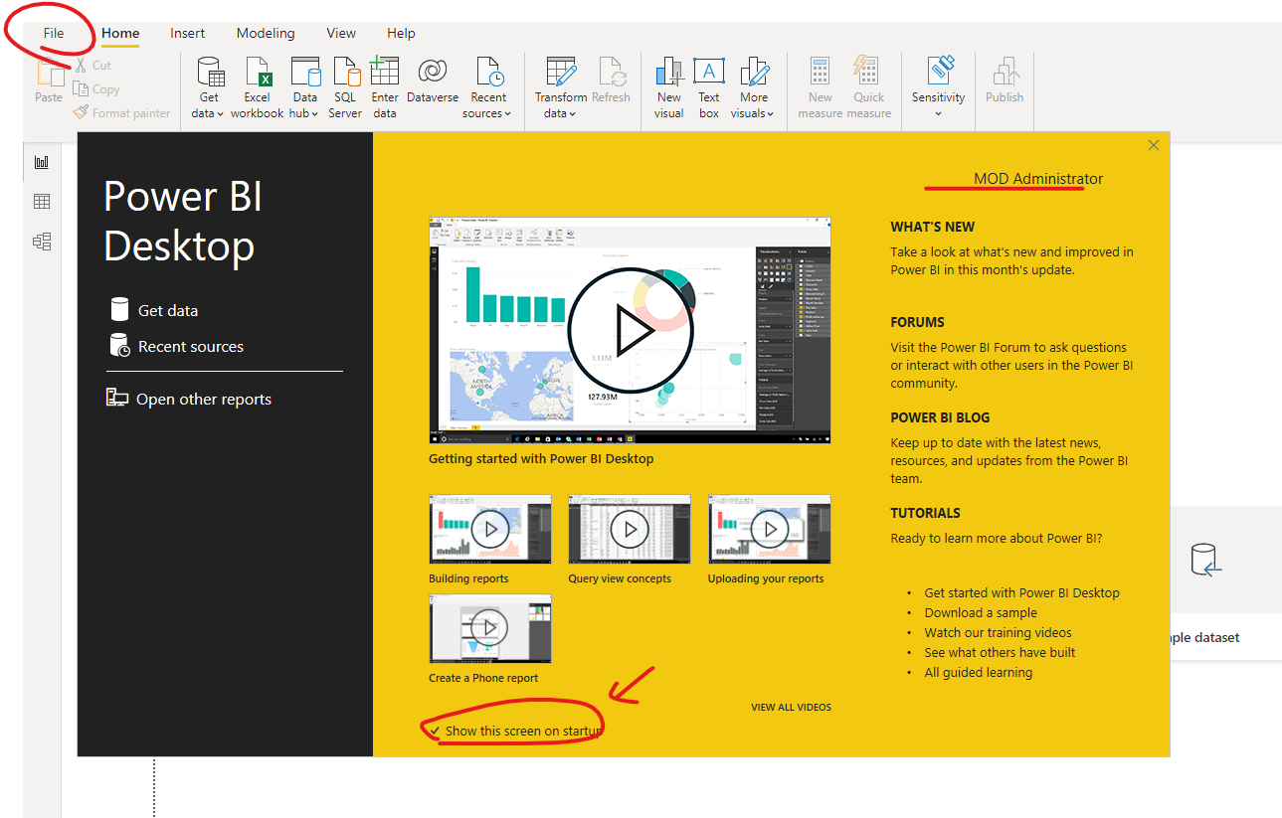Click the VIEW ALL VIDEOS link
Screen dimensions: 1282x818
pos(791,708)
